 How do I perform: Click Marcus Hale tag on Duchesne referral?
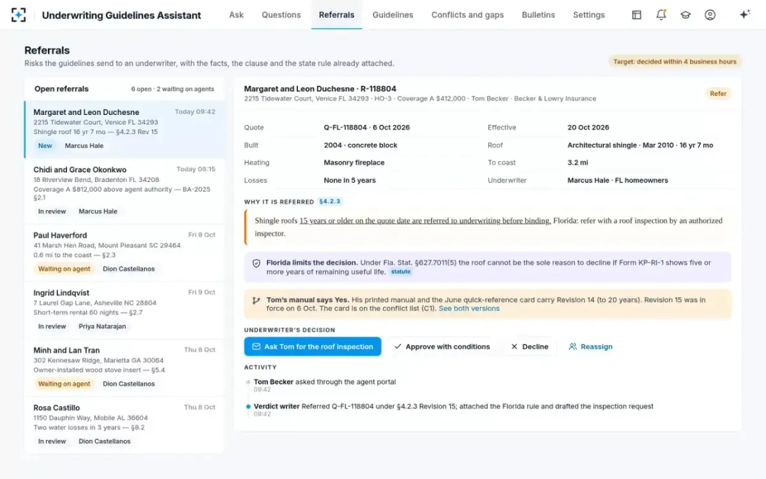pos(84,146)
